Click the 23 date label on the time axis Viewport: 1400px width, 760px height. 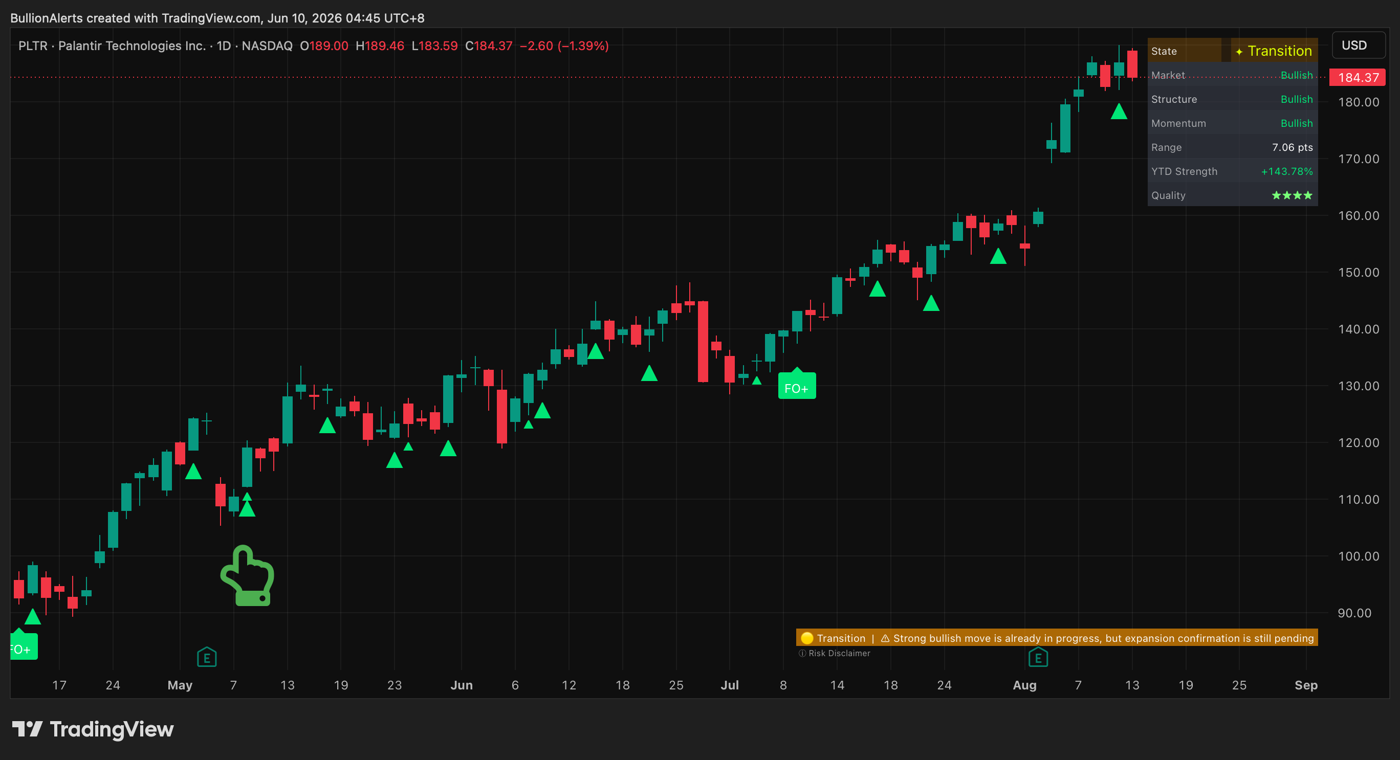395,685
